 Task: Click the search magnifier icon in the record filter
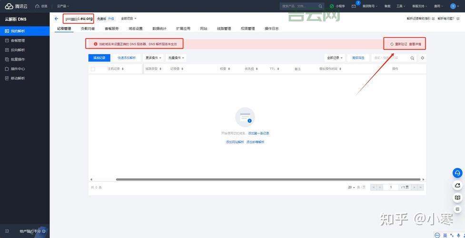click(412, 58)
